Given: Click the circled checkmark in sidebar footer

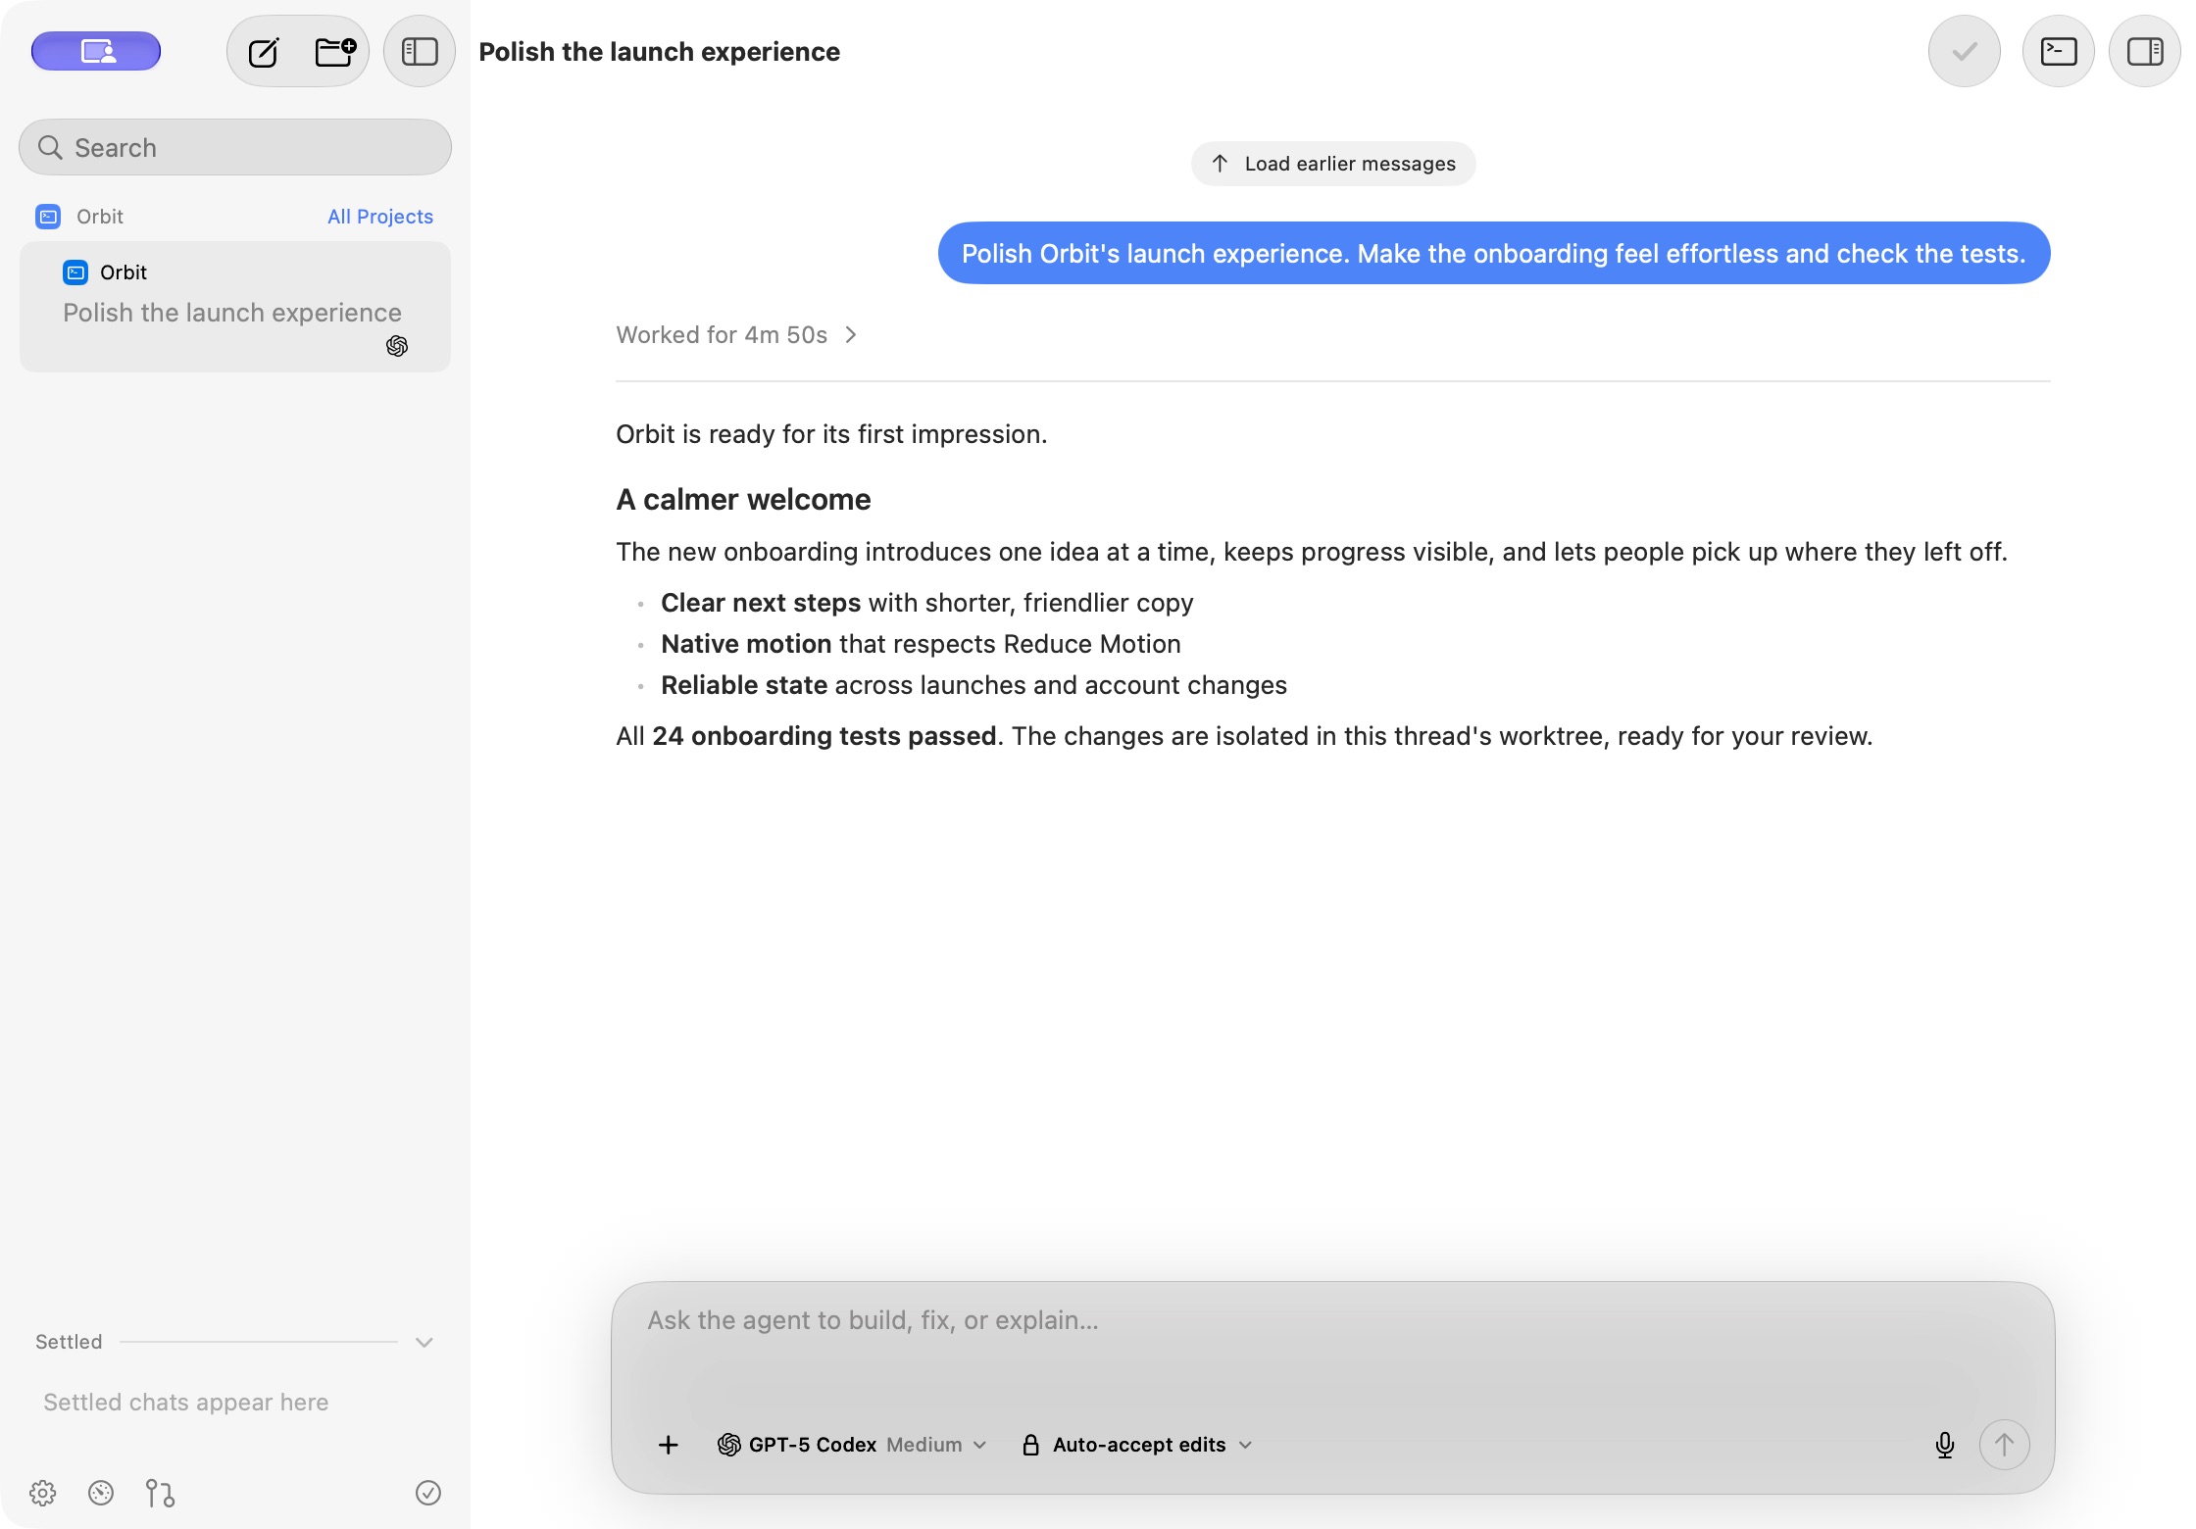Looking at the screenshot, I should [428, 1493].
